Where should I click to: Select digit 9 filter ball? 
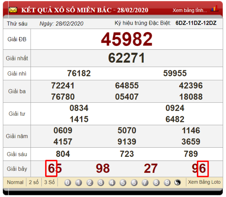tap(167, 183)
